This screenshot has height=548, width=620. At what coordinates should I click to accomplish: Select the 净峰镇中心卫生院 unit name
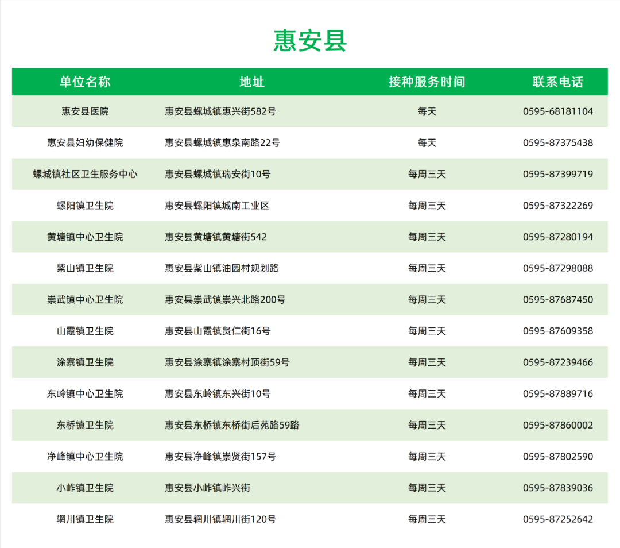[85, 457]
